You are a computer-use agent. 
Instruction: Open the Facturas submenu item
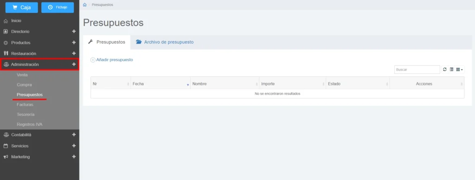25,104
